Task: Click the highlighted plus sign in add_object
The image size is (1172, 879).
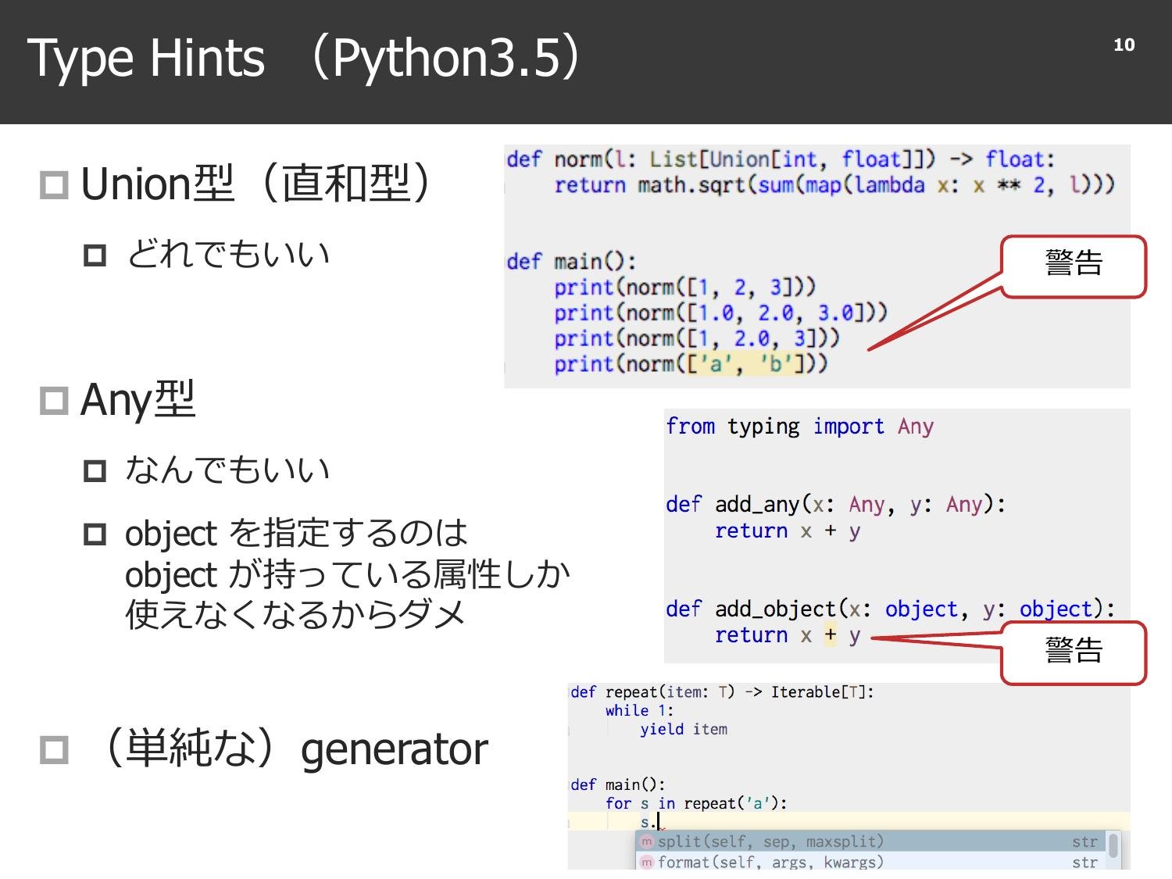Action: click(x=830, y=635)
